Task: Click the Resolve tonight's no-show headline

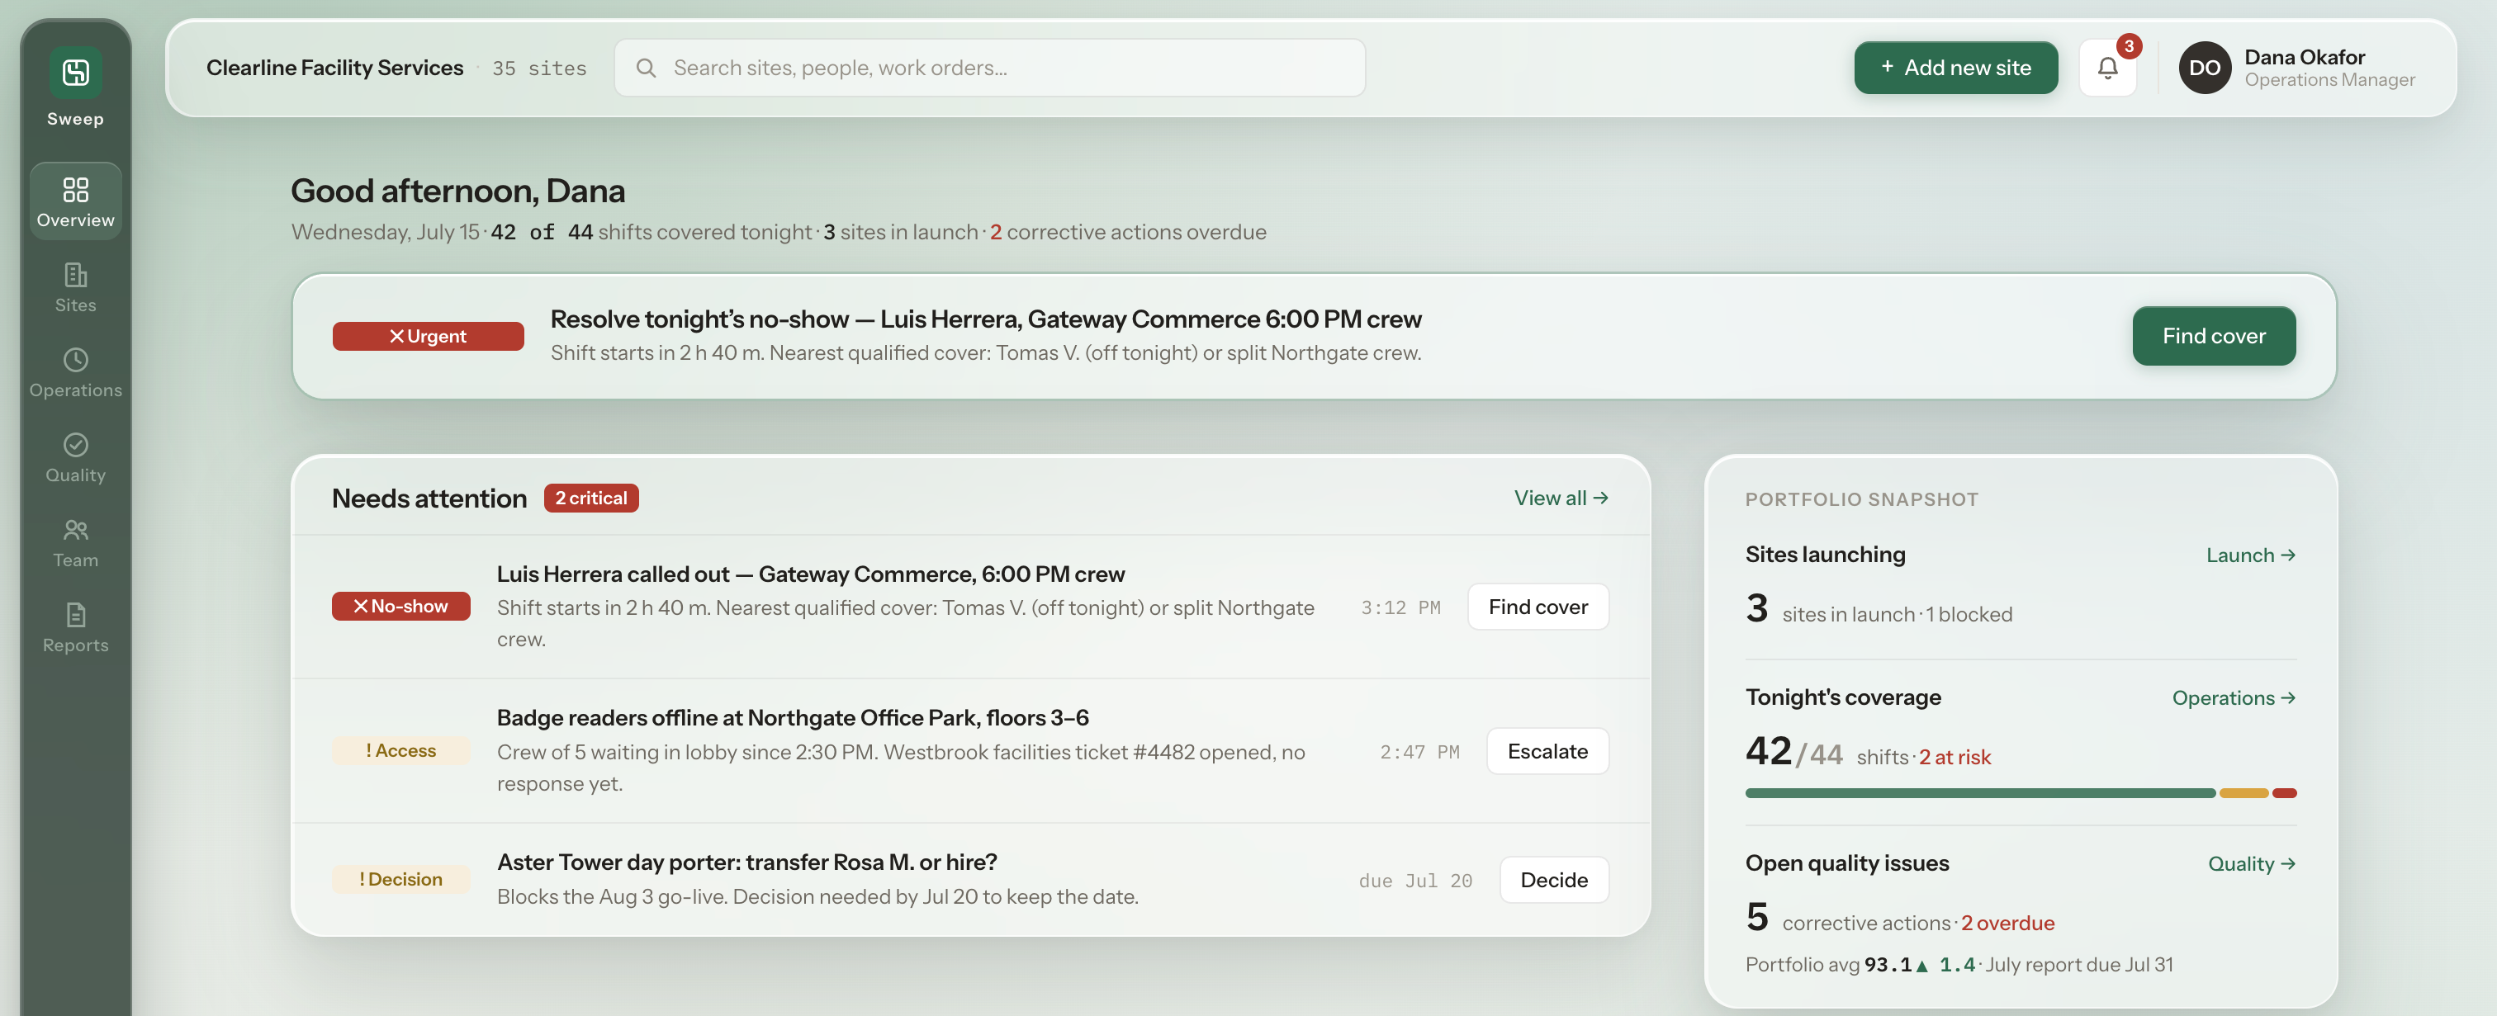Action: tap(986, 319)
